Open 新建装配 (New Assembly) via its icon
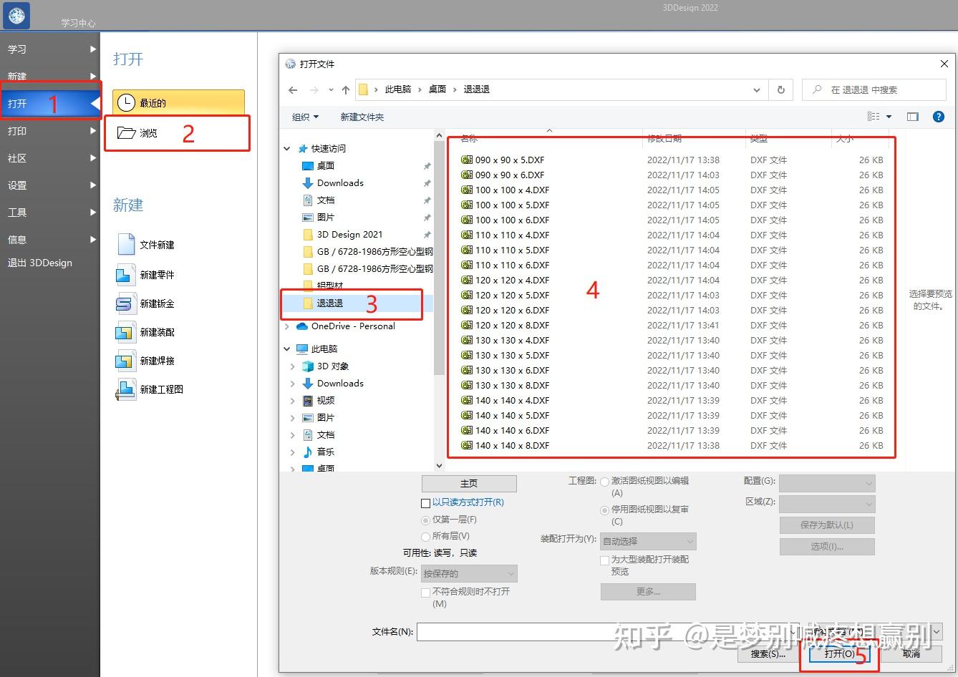This screenshot has height=677, width=958. 125,331
